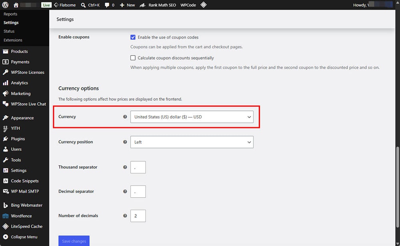
Task: Open the Flatsome menu in admin bar
Action: click(x=65, y=5)
